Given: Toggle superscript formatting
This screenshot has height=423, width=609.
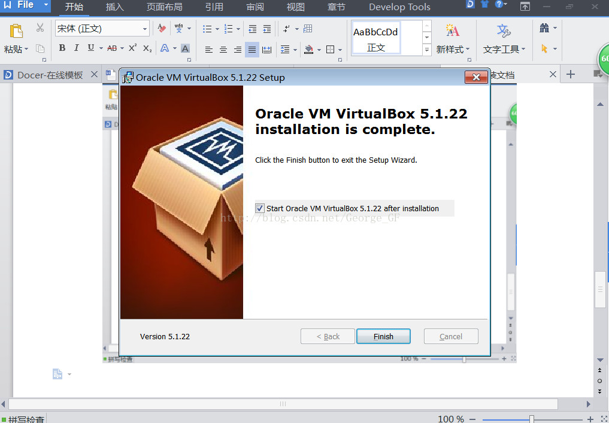Looking at the screenshot, I should (x=133, y=48).
